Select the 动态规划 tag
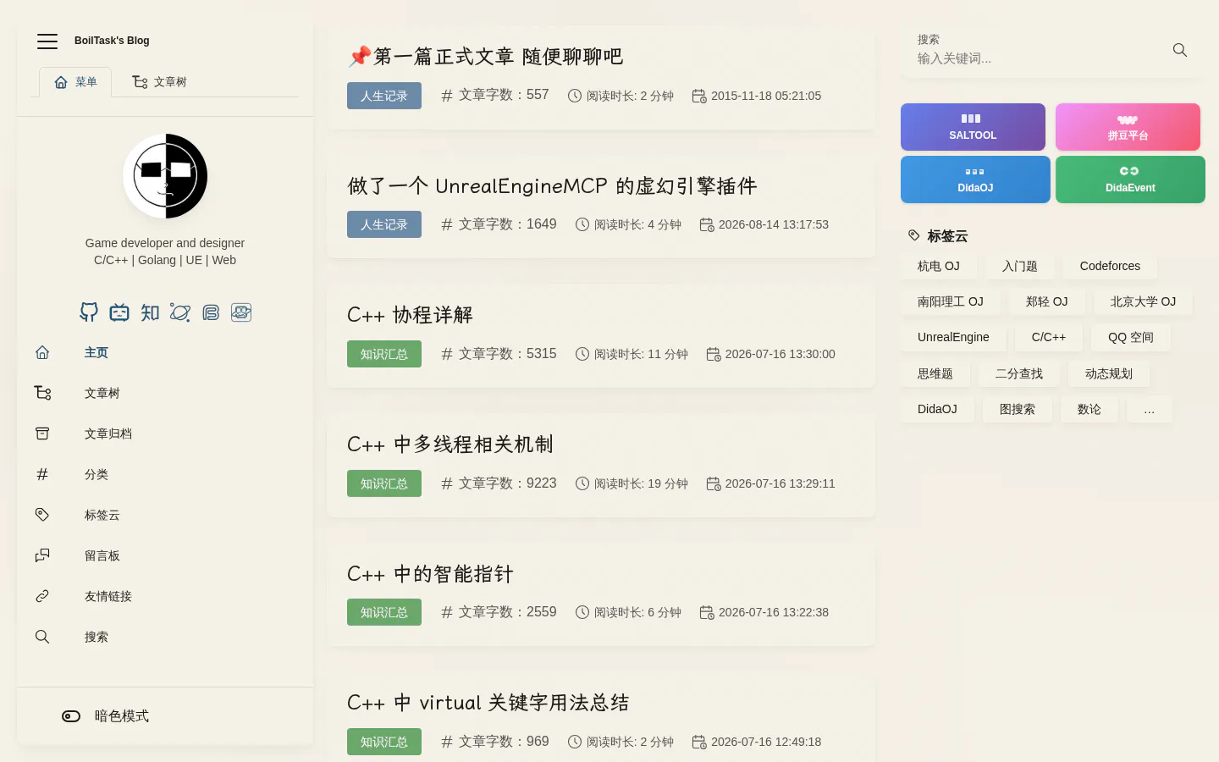The height and width of the screenshot is (762, 1219). 1109,373
